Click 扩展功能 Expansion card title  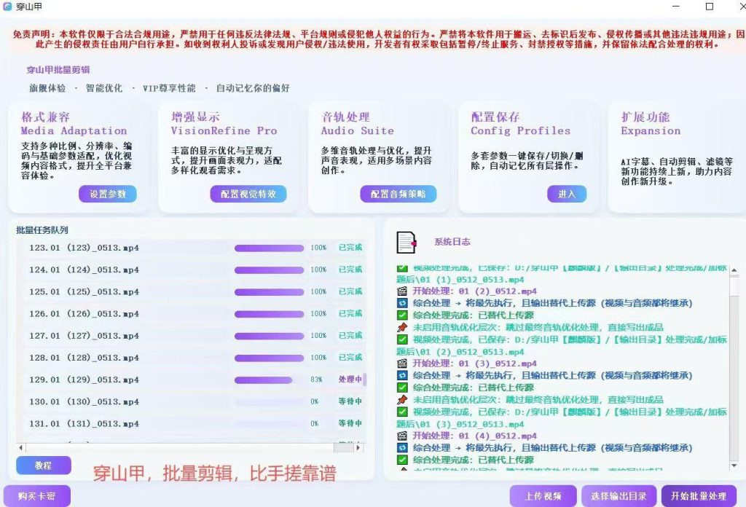651,124
